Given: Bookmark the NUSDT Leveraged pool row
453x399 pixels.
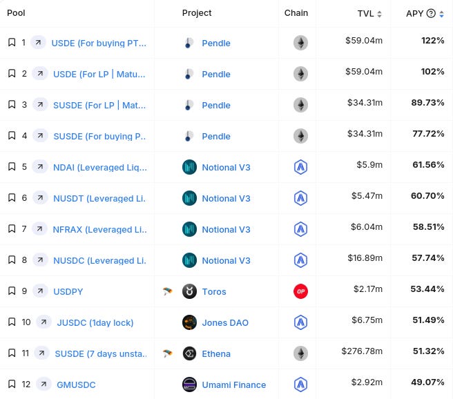Looking at the screenshot, I should click(x=12, y=197).
